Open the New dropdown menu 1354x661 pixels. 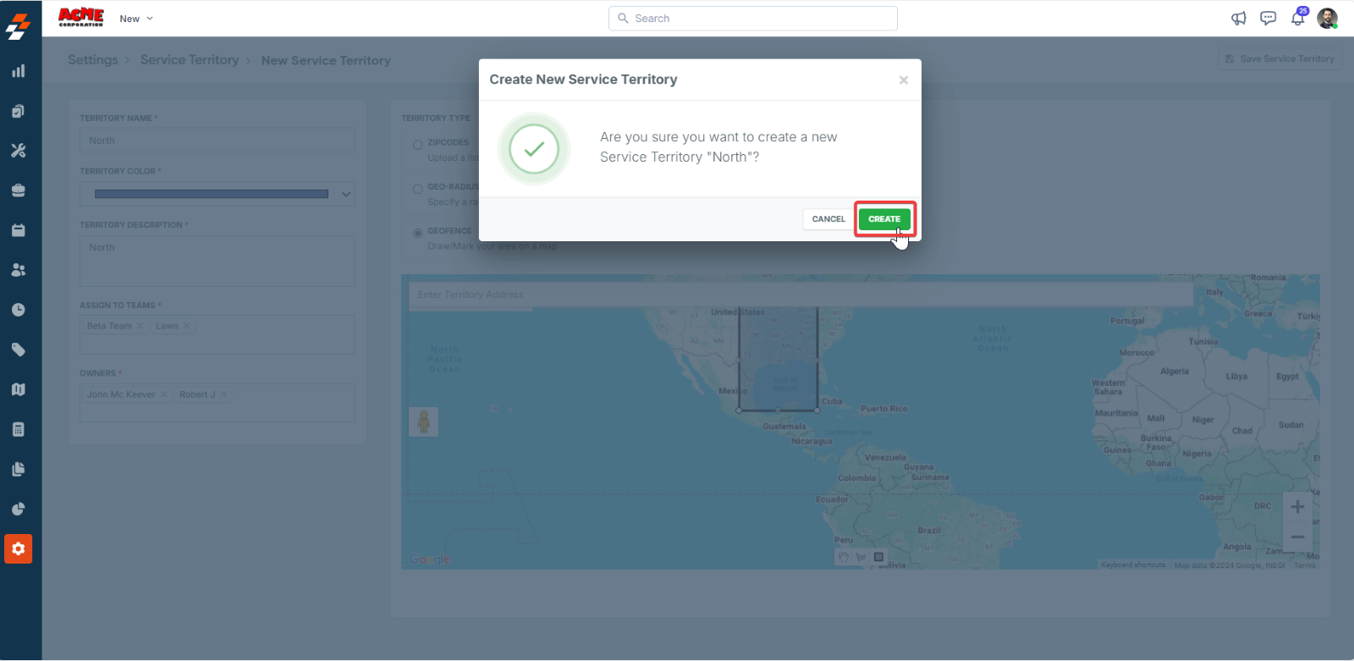(136, 19)
